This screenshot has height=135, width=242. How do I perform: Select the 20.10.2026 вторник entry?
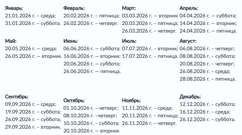pos(91,131)
